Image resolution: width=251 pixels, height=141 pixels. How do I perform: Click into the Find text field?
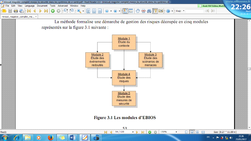[195, 11]
